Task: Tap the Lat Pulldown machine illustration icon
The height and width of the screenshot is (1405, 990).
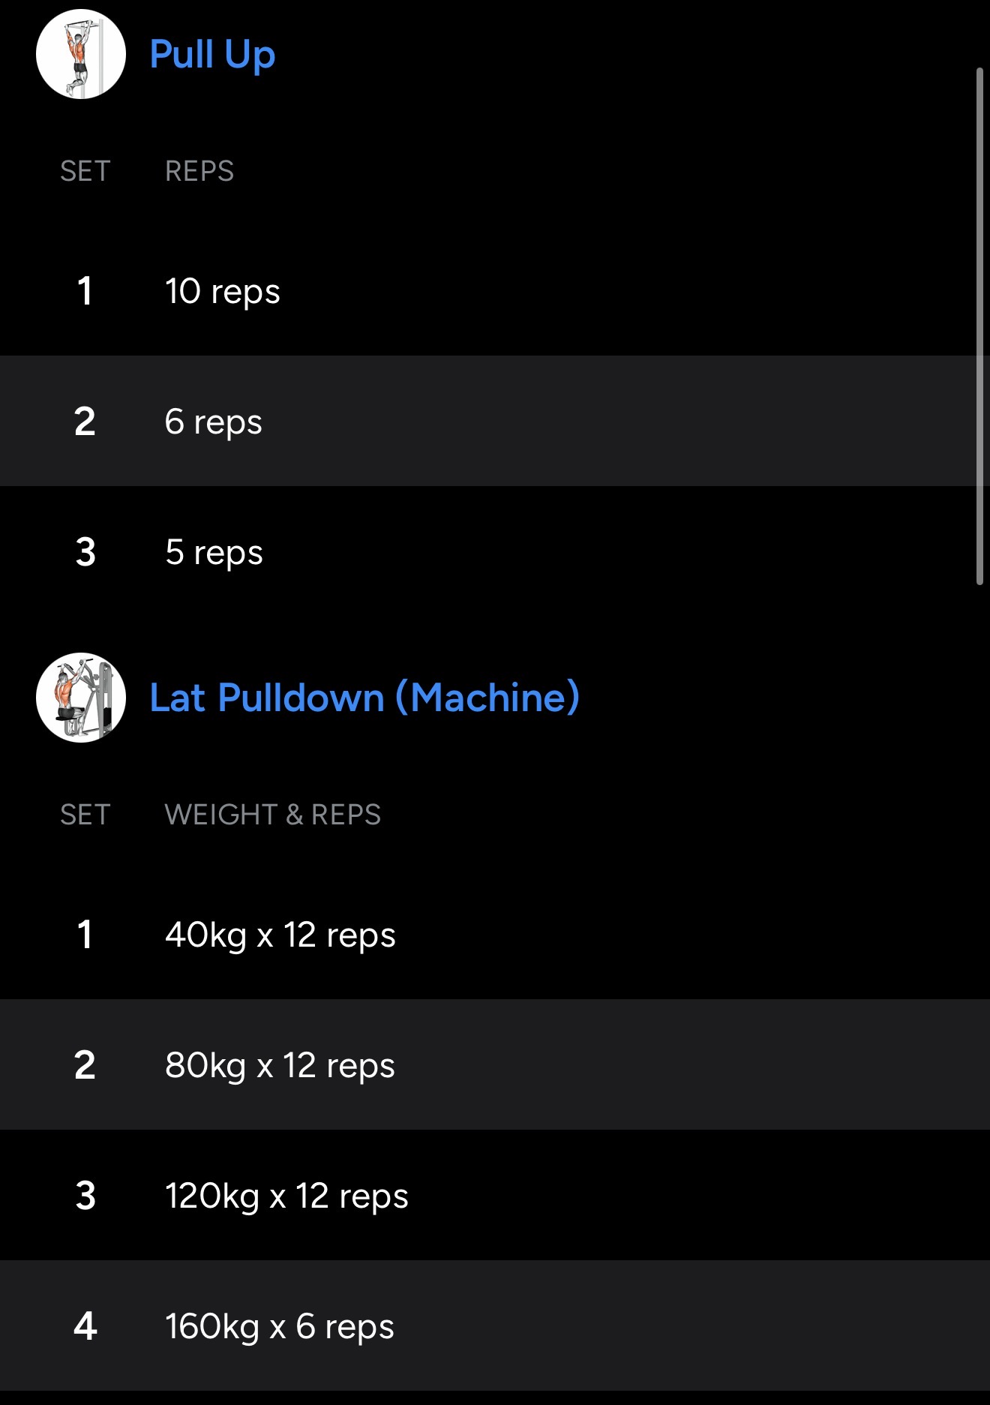Action: pos(81,698)
